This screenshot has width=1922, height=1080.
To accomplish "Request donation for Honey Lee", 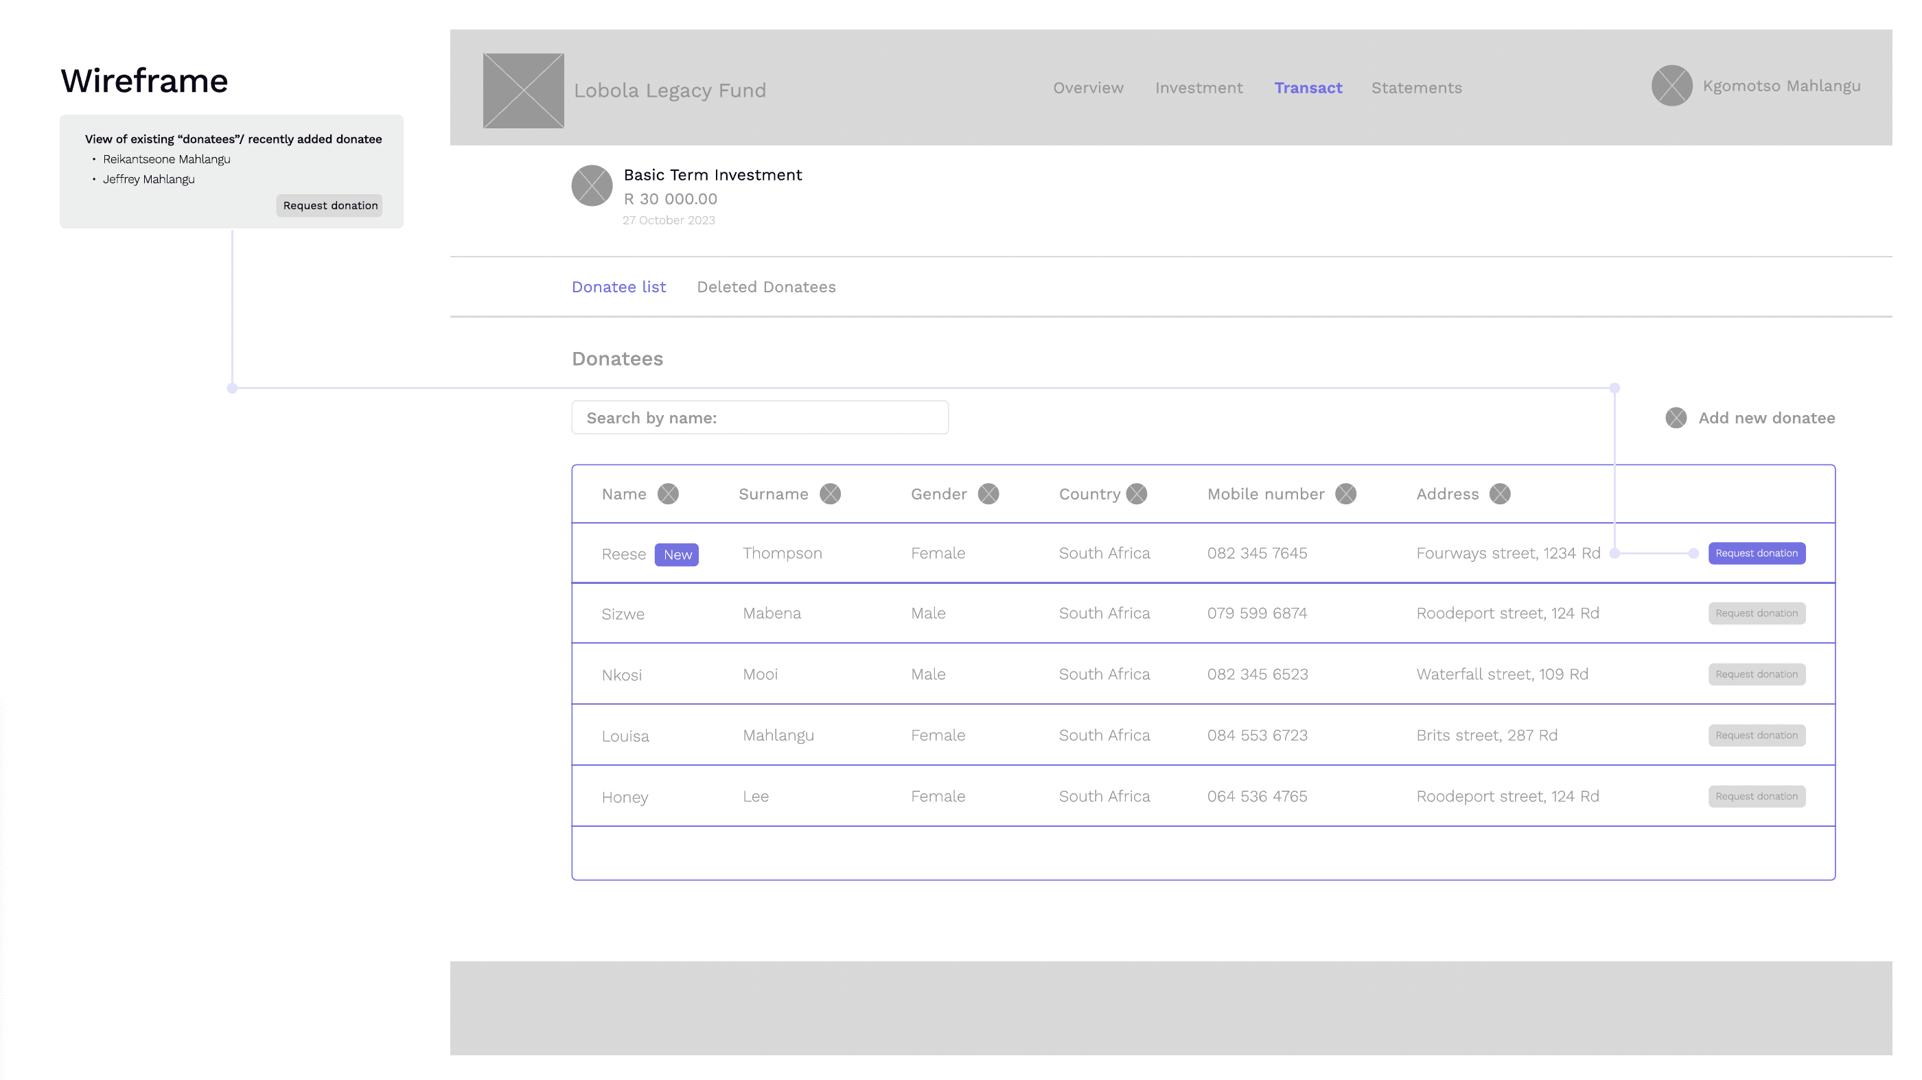I will 1757,797.
